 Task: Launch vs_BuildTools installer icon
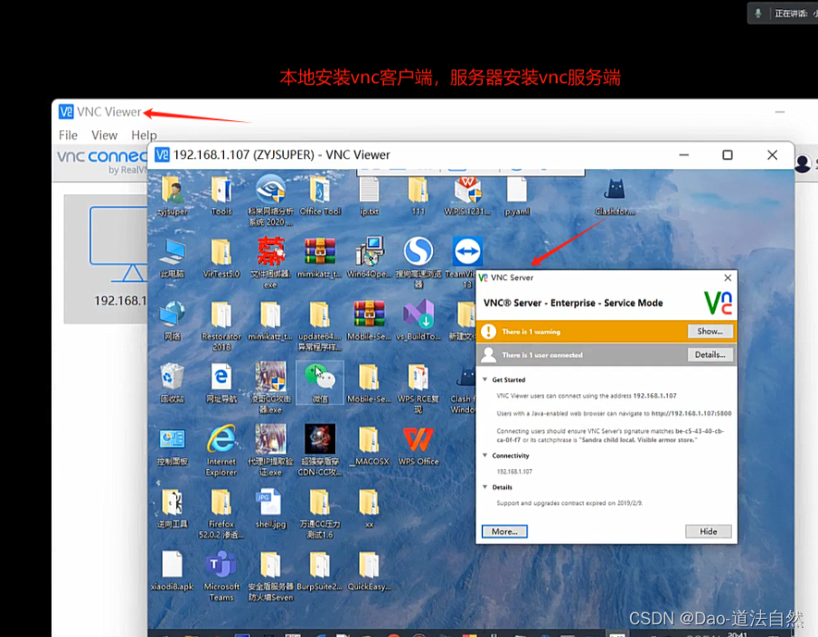point(418,315)
